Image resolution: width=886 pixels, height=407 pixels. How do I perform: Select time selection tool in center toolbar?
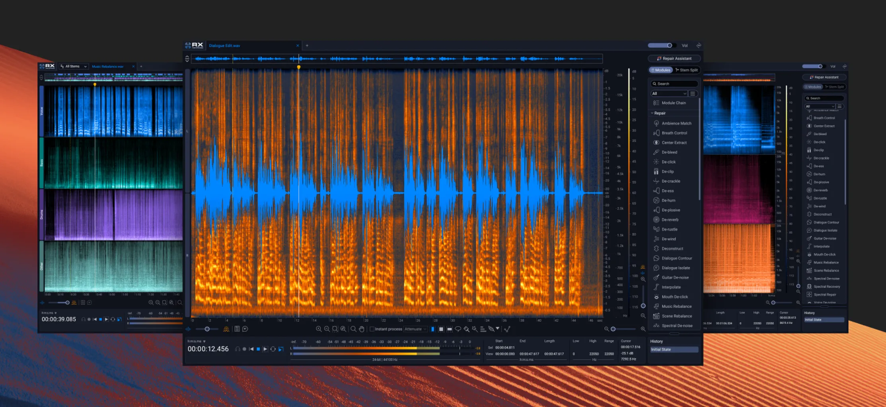[433, 329]
